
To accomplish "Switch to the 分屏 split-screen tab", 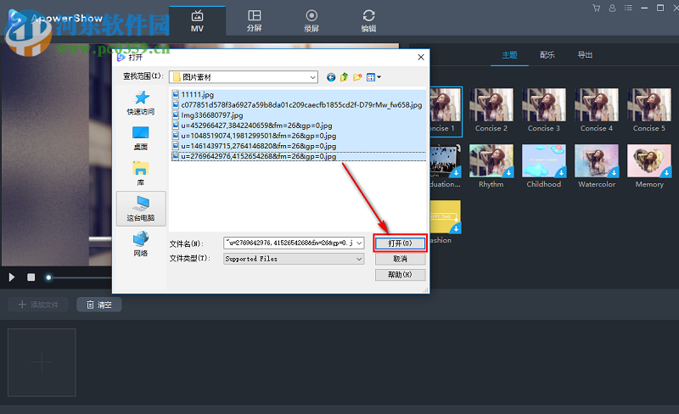I will pyautogui.click(x=254, y=21).
